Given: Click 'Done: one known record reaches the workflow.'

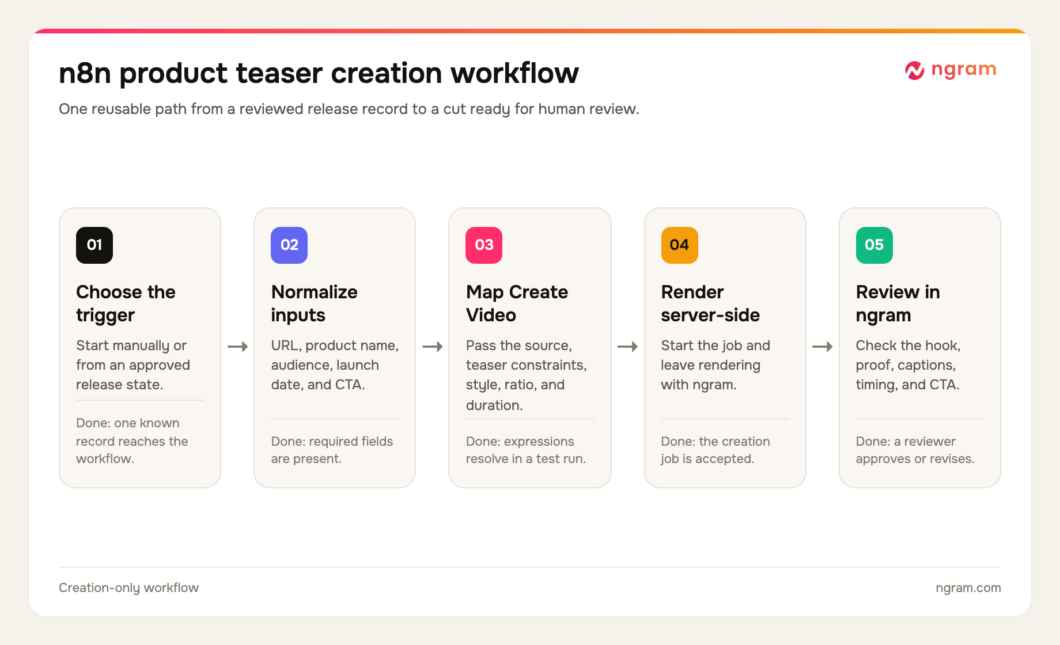Looking at the screenshot, I should click(x=132, y=441).
